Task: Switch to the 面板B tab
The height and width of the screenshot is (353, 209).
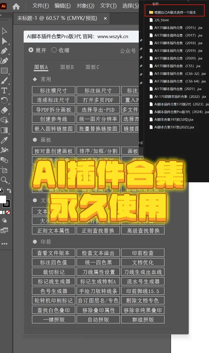Action: click(x=67, y=67)
